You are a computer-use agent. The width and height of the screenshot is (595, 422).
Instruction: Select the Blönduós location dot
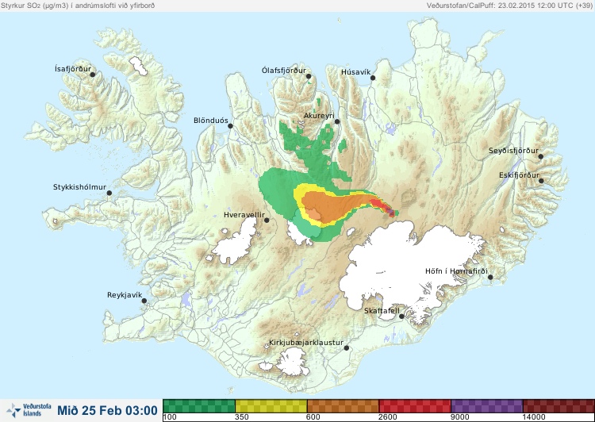(x=230, y=125)
